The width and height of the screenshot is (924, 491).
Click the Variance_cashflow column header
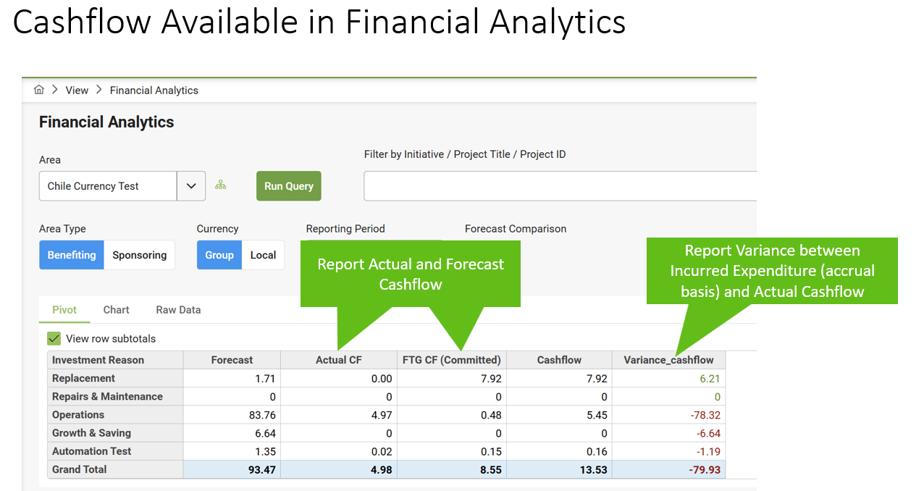pyautogui.click(x=668, y=360)
